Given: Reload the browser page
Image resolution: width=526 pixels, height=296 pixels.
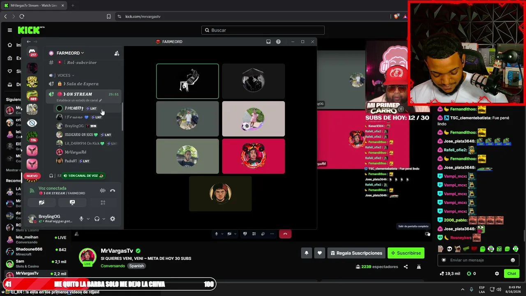Looking at the screenshot, I should 22,16.
